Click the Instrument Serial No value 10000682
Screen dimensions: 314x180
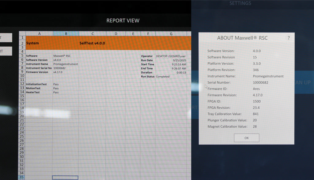click(x=65, y=68)
